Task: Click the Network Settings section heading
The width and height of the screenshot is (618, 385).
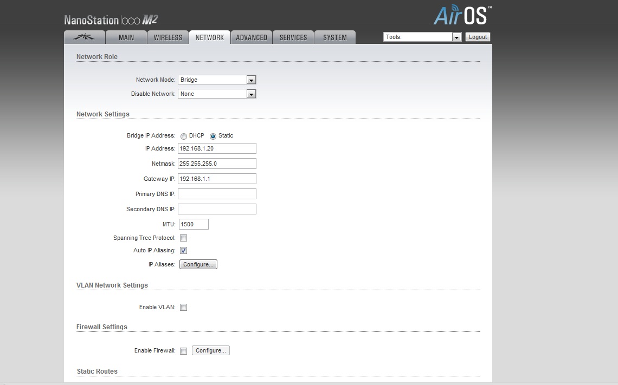Action: (x=103, y=114)
